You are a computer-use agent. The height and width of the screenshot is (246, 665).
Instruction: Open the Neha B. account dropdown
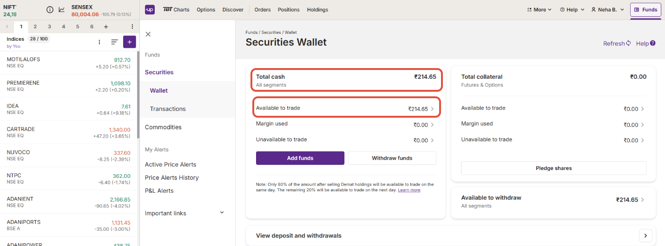(608, 10)
